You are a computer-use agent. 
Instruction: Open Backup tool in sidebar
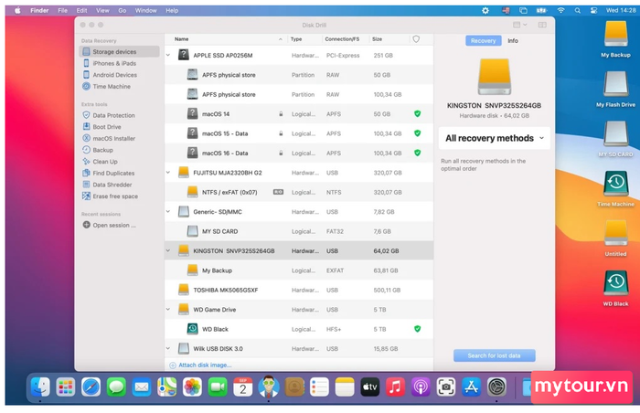click(102, 150)
